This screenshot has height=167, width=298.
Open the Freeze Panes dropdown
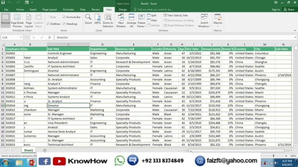tap(142, 20)
